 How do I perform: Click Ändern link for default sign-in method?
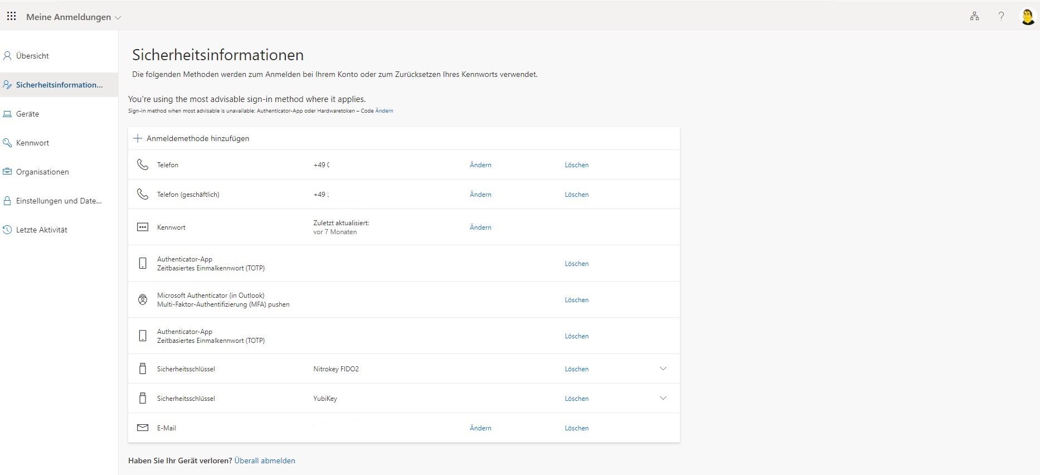pyautogui.click(x=384, y=111)
